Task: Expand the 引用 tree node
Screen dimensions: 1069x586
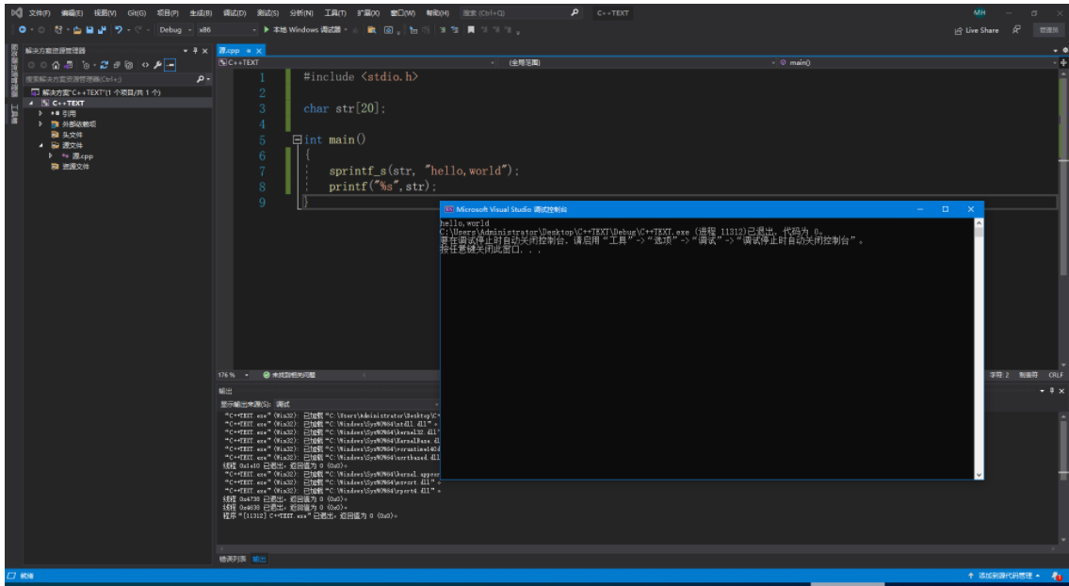Action: click(40, 113)
